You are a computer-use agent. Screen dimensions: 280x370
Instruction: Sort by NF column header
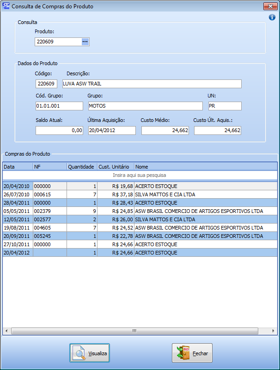pyautogui.click(x=49, y=166)
